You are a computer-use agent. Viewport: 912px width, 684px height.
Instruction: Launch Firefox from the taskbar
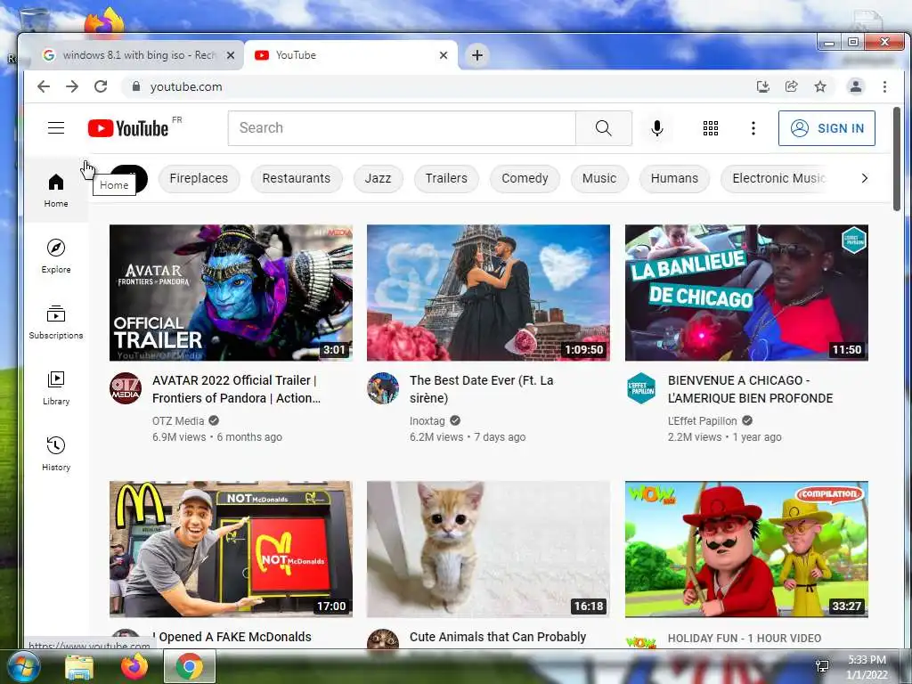tap(134, 666)
